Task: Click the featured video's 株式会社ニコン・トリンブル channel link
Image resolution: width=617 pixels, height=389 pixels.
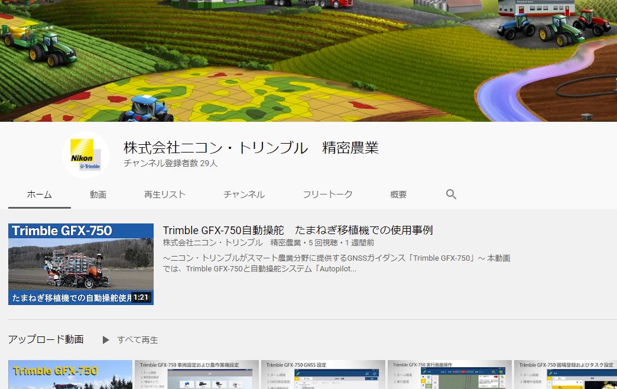Action: click(232, 242)
